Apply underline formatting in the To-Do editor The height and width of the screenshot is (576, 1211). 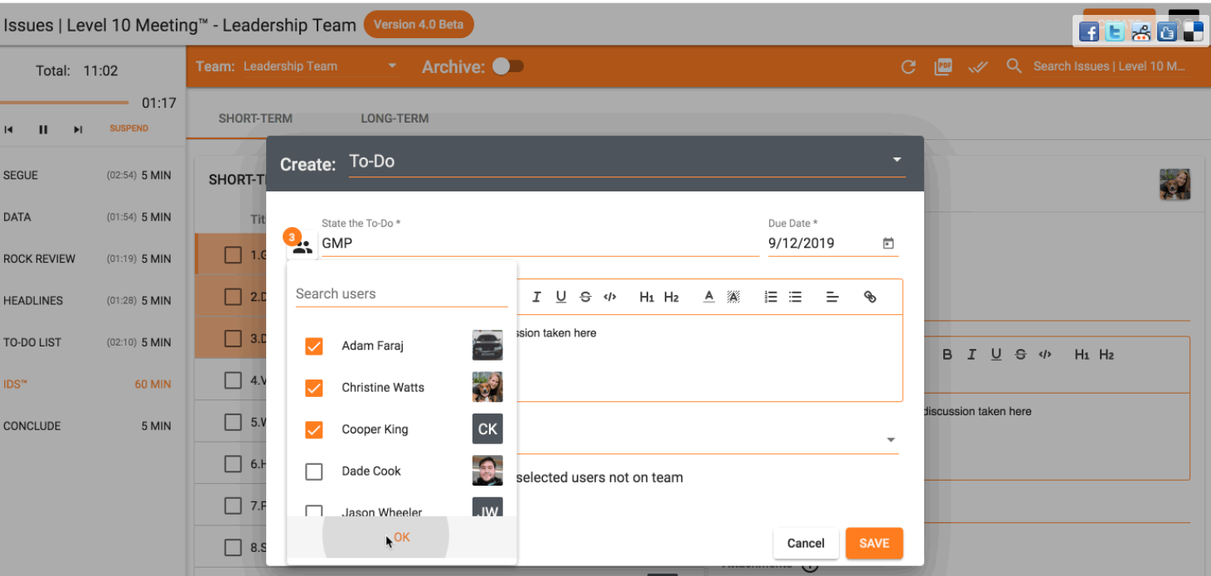561,297
